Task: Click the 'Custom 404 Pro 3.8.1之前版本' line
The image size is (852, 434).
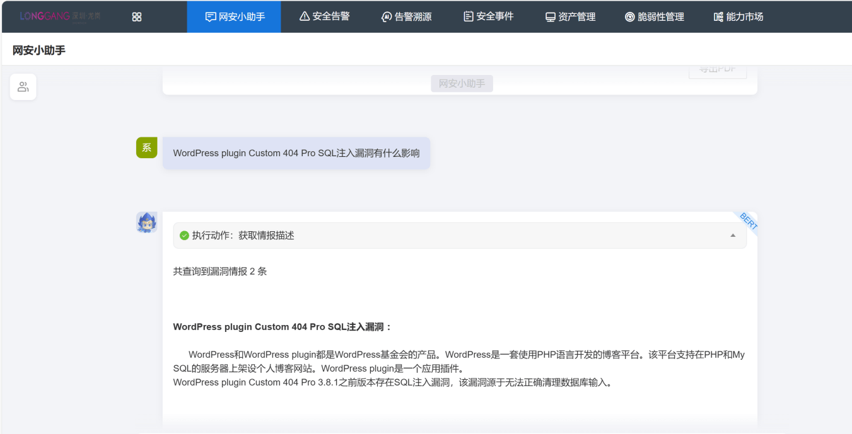Action: click(x=393, y=382)
